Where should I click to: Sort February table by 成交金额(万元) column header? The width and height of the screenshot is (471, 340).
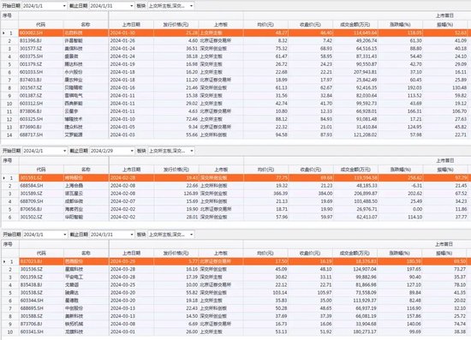(355, 170)
